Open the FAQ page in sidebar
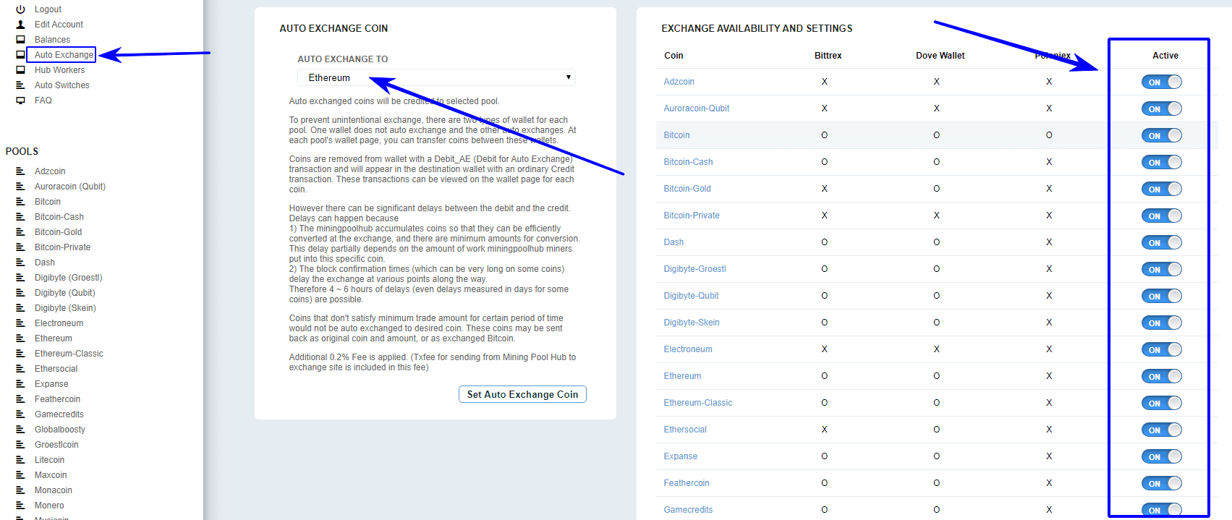This screenshot has width=1232, height=520. coord(43,101)
